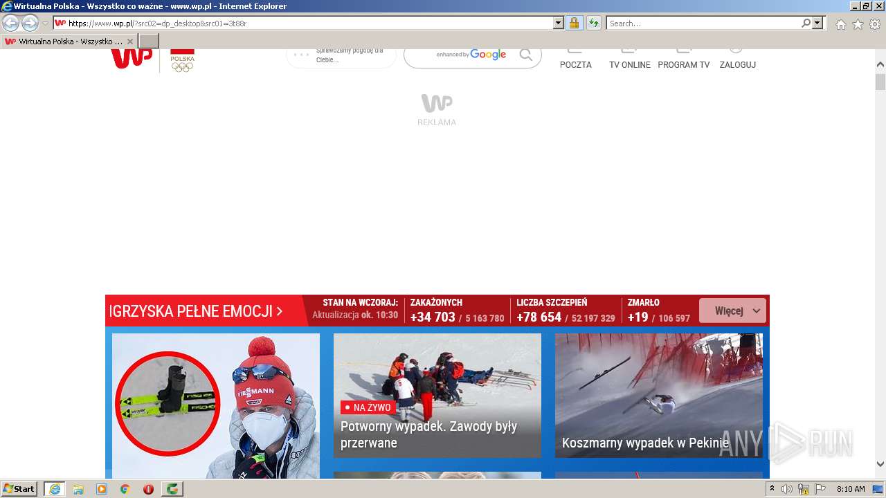View the security lock report icon
This screenshot has width=886, height=498.
(x=574, y=23)
